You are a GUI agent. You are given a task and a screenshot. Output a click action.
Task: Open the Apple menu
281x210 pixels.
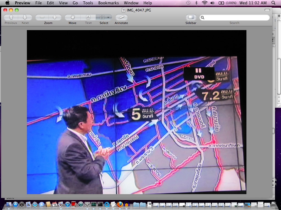(x=7, y=3)
